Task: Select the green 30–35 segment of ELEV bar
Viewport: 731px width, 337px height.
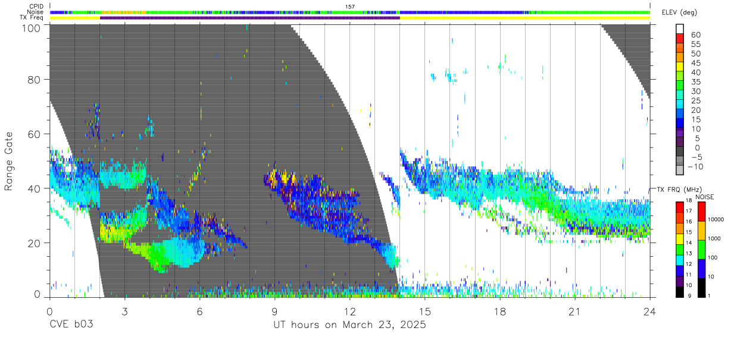Action: (680, 86)
